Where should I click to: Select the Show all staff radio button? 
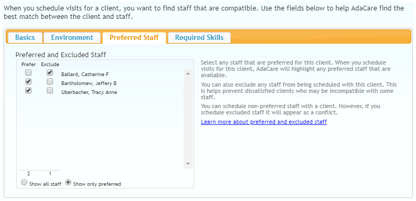tap(24, 183)
